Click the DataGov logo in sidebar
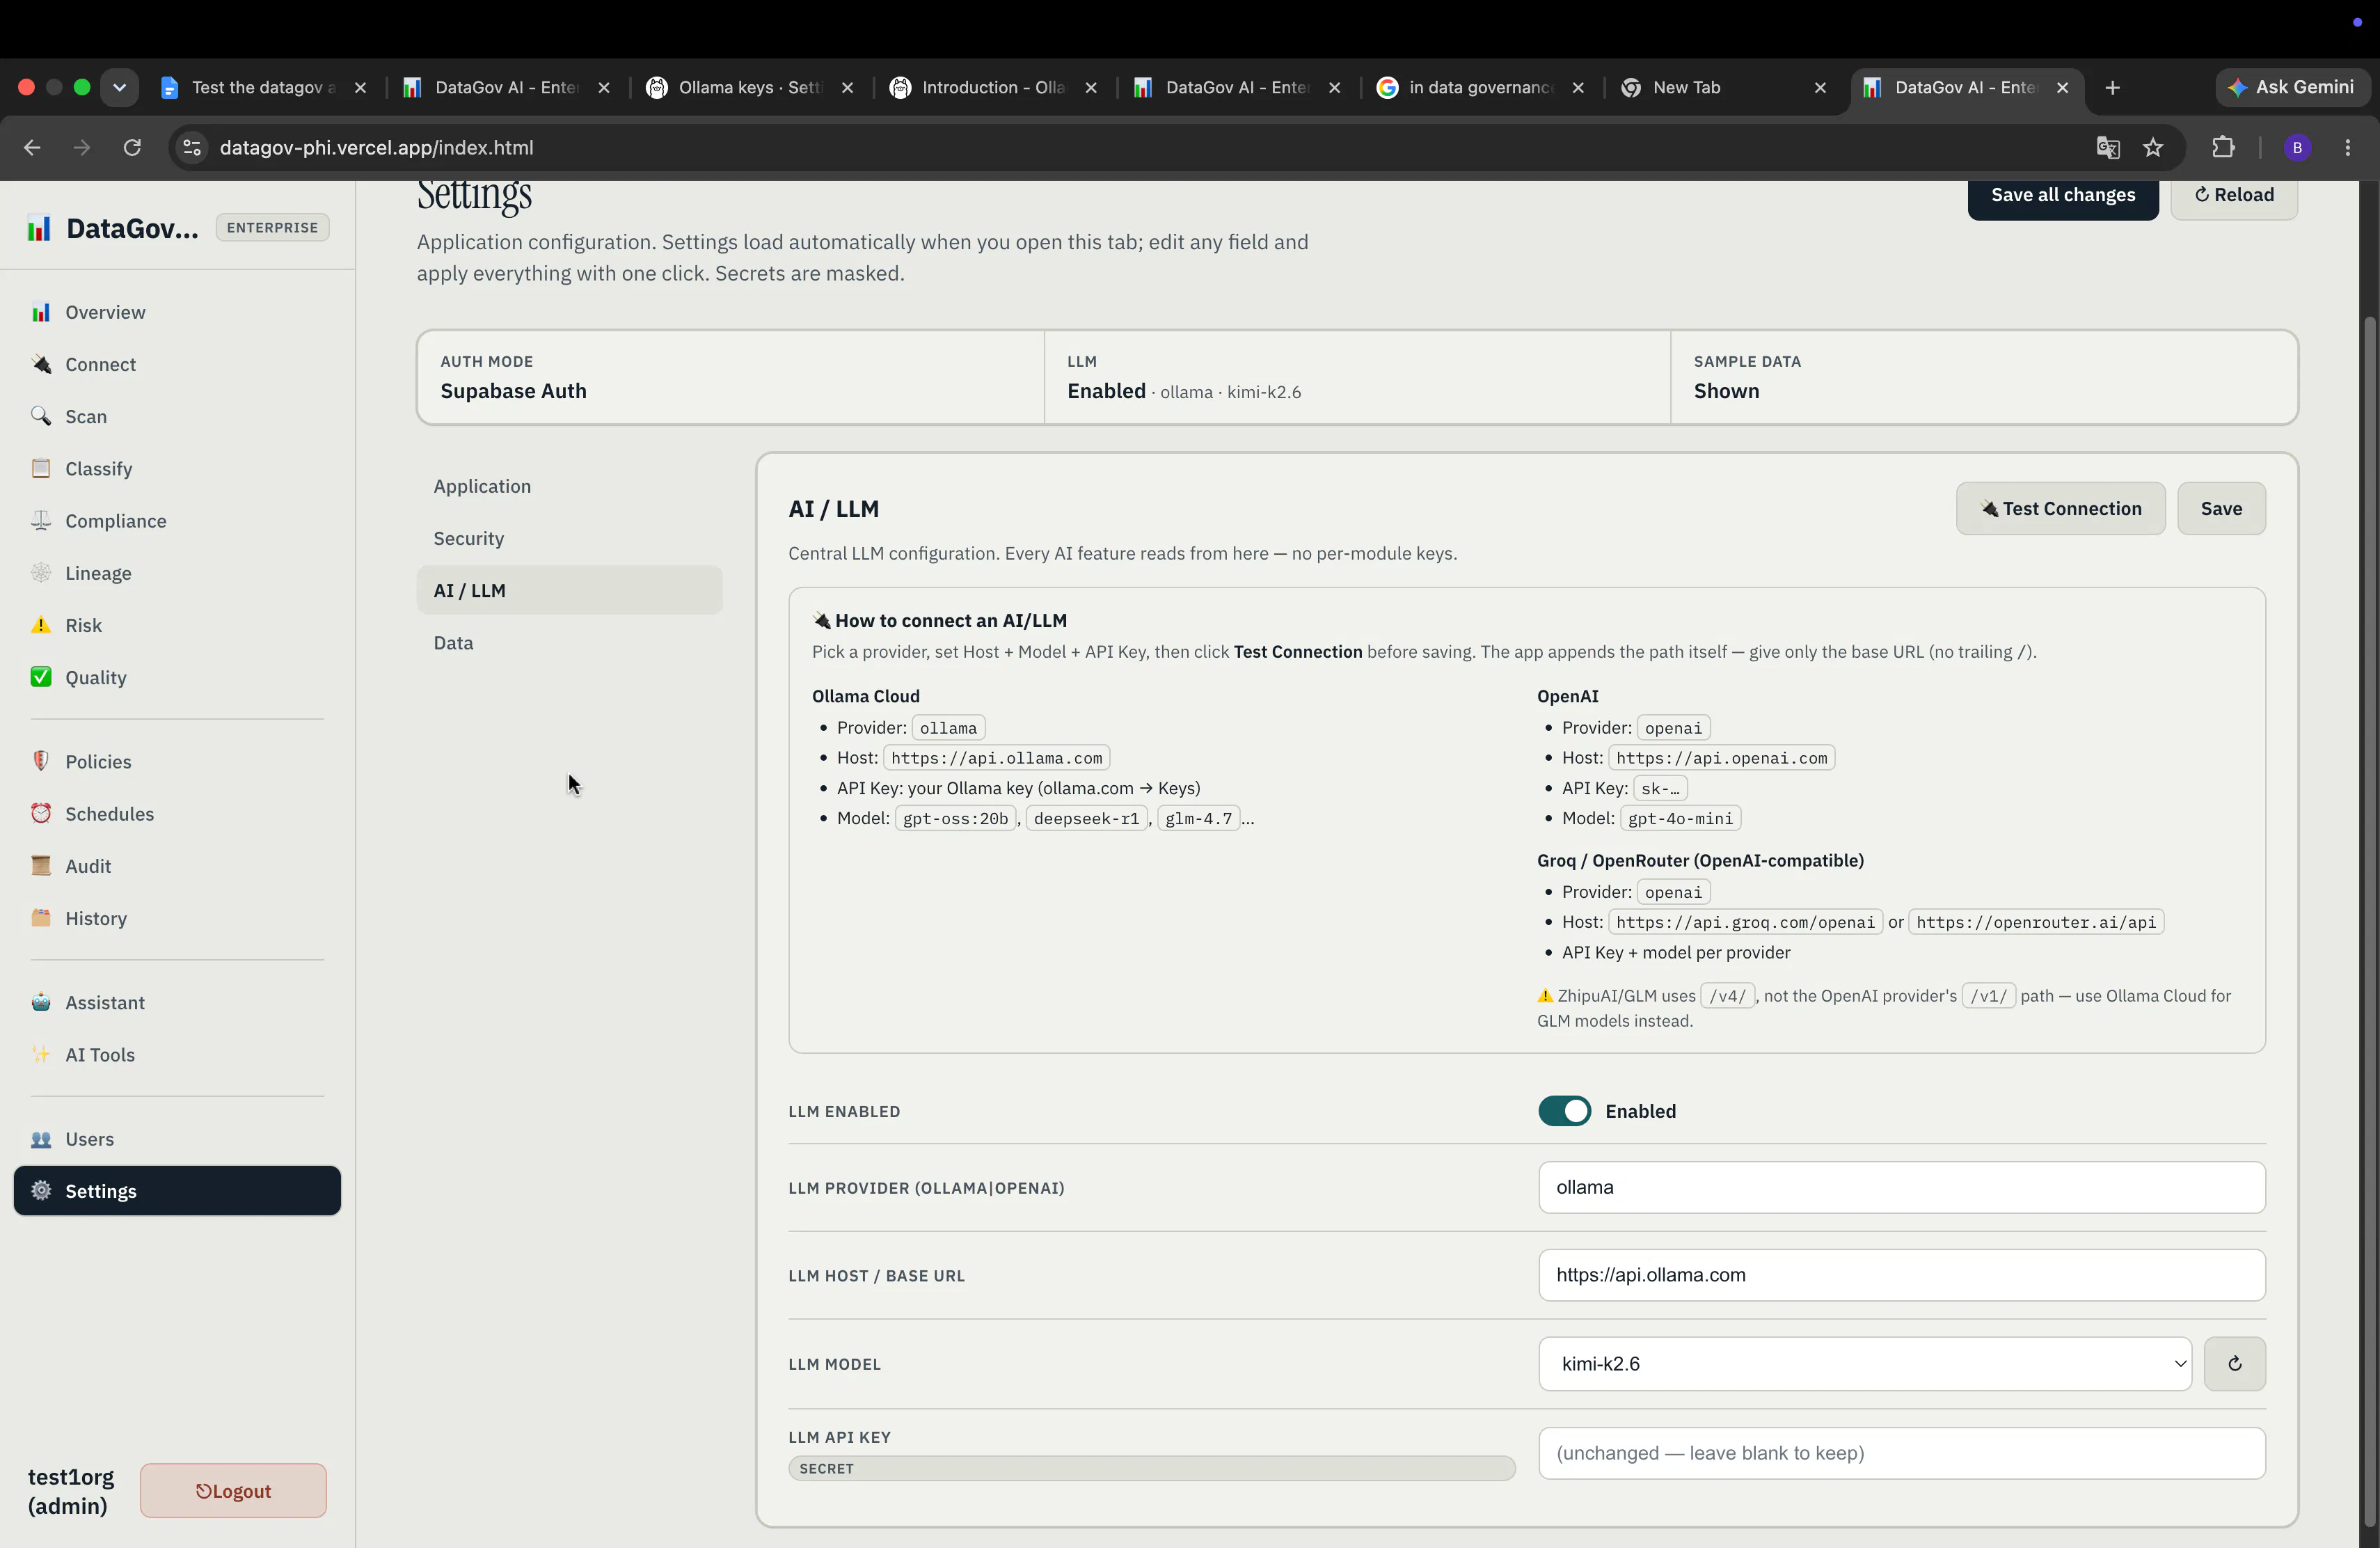The height and width of the screenshot is (1548, 2380). tap(39, 228)
